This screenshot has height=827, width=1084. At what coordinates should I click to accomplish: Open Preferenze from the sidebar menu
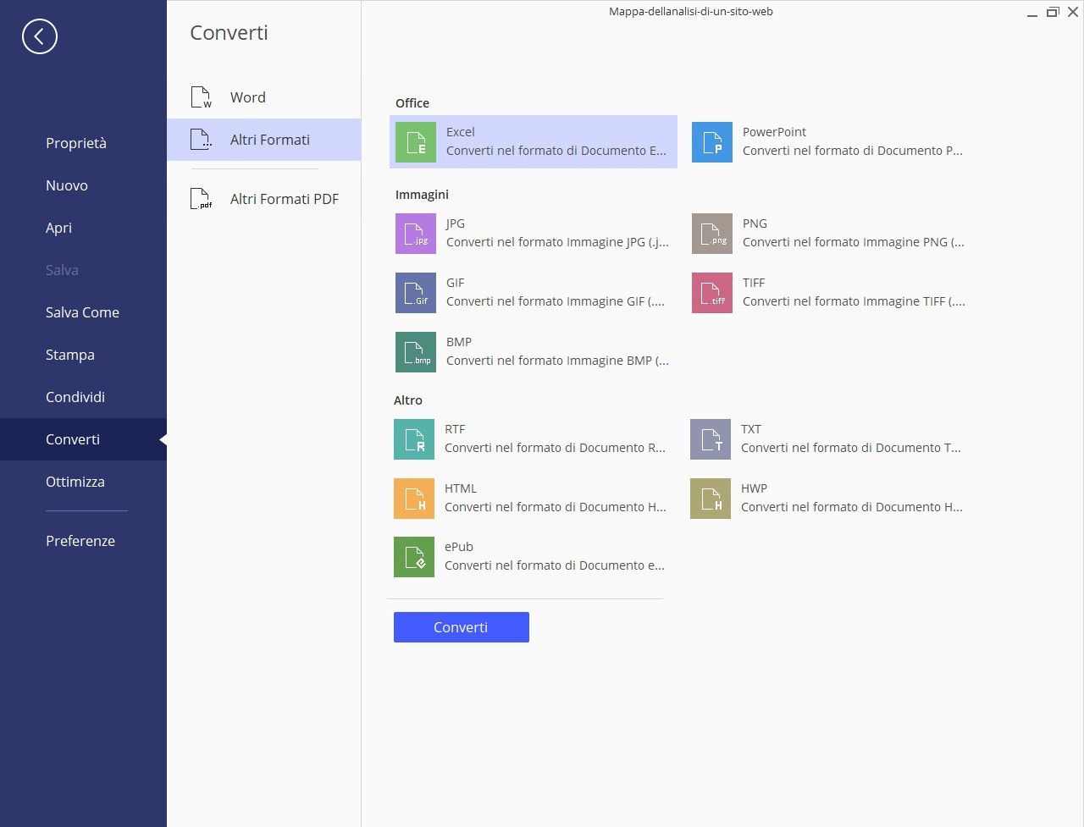[x=80, y=541]
